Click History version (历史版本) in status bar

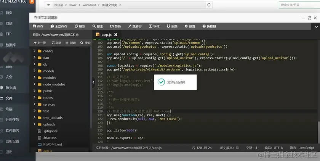[229, 148]
